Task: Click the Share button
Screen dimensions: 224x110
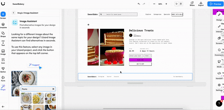Action: point(192,4)
